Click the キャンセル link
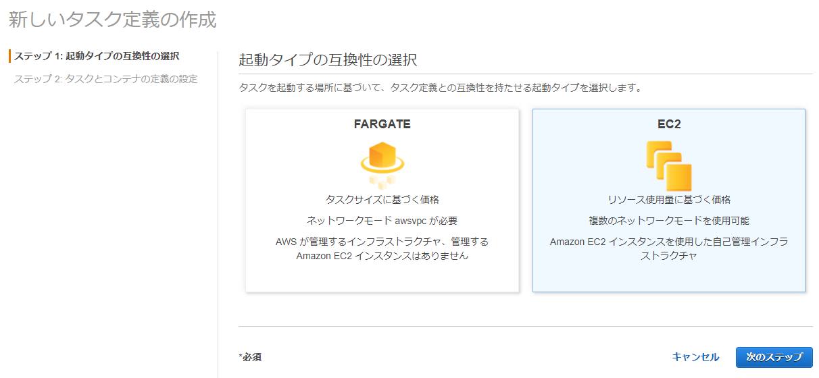 pyautogui.click(x=696, y=357)
